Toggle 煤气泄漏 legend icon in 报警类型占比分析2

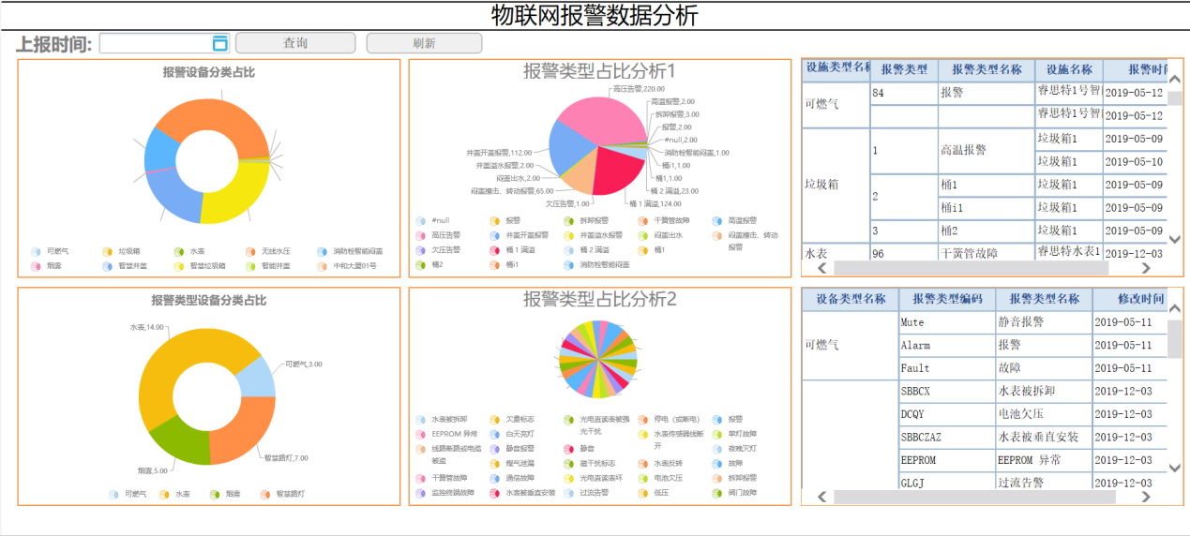coord(494,464)
